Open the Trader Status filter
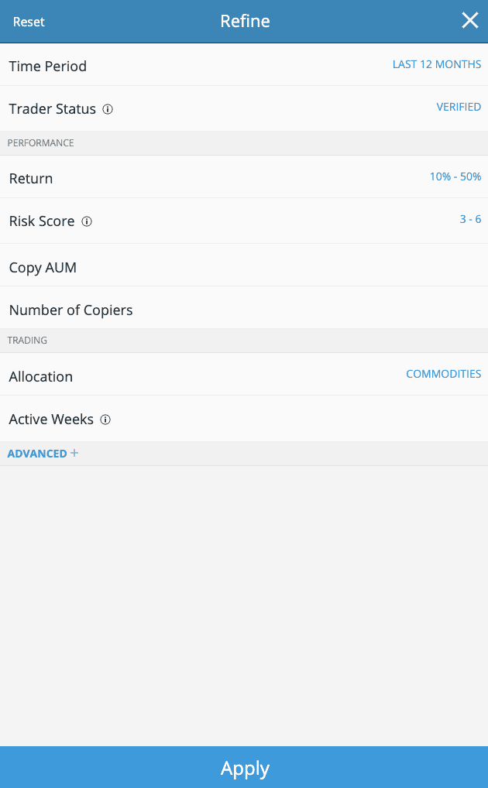Screen dimensions: 488x788 point(244,108)
